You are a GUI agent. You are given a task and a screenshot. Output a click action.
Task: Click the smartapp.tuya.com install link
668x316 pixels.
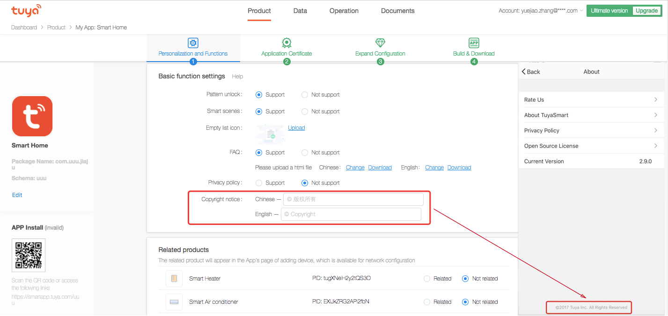click(x=45, y=299)
